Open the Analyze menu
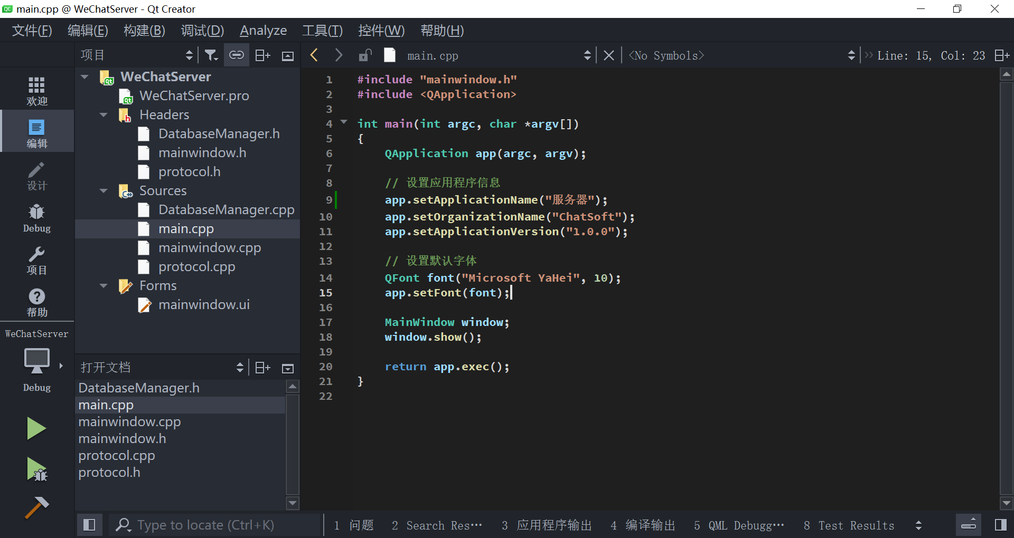 (263, 31)
